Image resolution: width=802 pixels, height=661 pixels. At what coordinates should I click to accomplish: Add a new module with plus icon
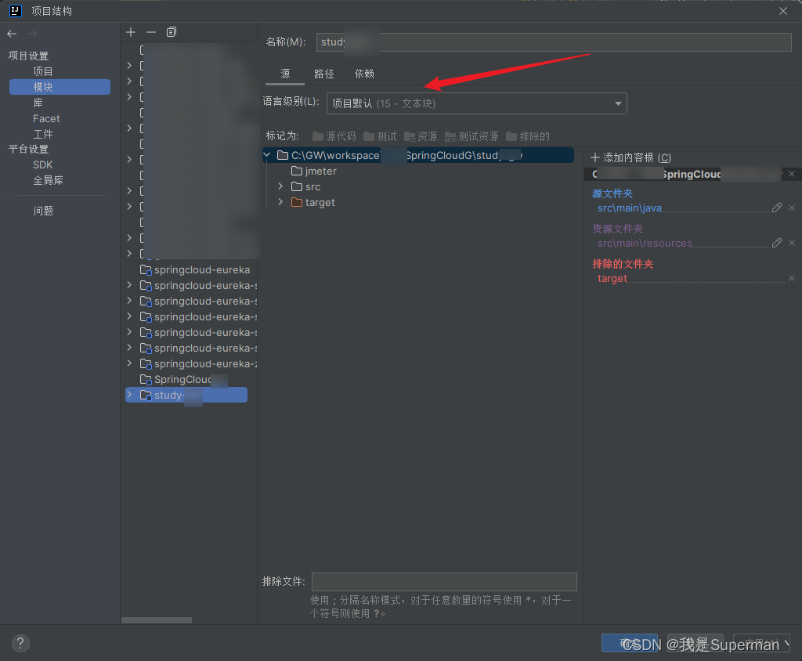coord(131,32)
